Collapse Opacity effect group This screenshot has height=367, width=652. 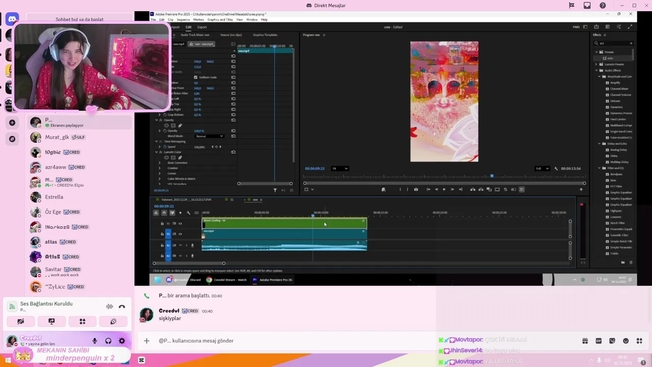coord(156,120)
